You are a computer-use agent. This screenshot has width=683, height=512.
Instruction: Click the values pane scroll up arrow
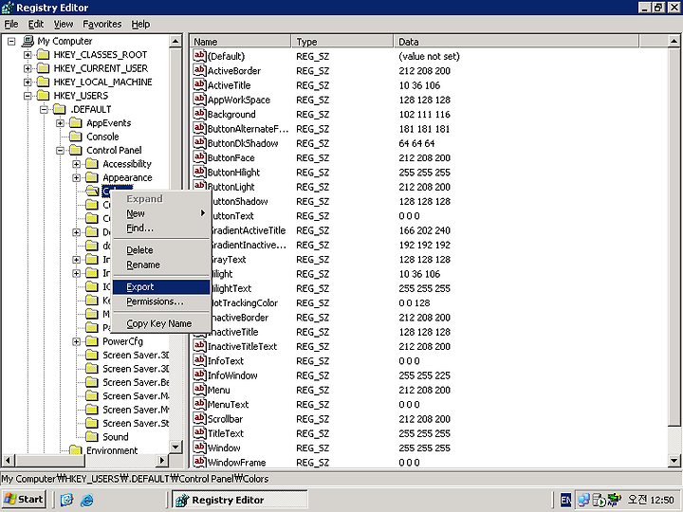pyautogui.click(x=674, y=42)
